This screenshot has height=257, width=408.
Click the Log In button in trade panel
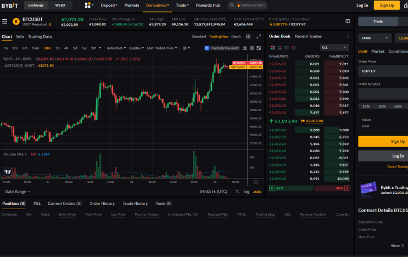[383, 156]
